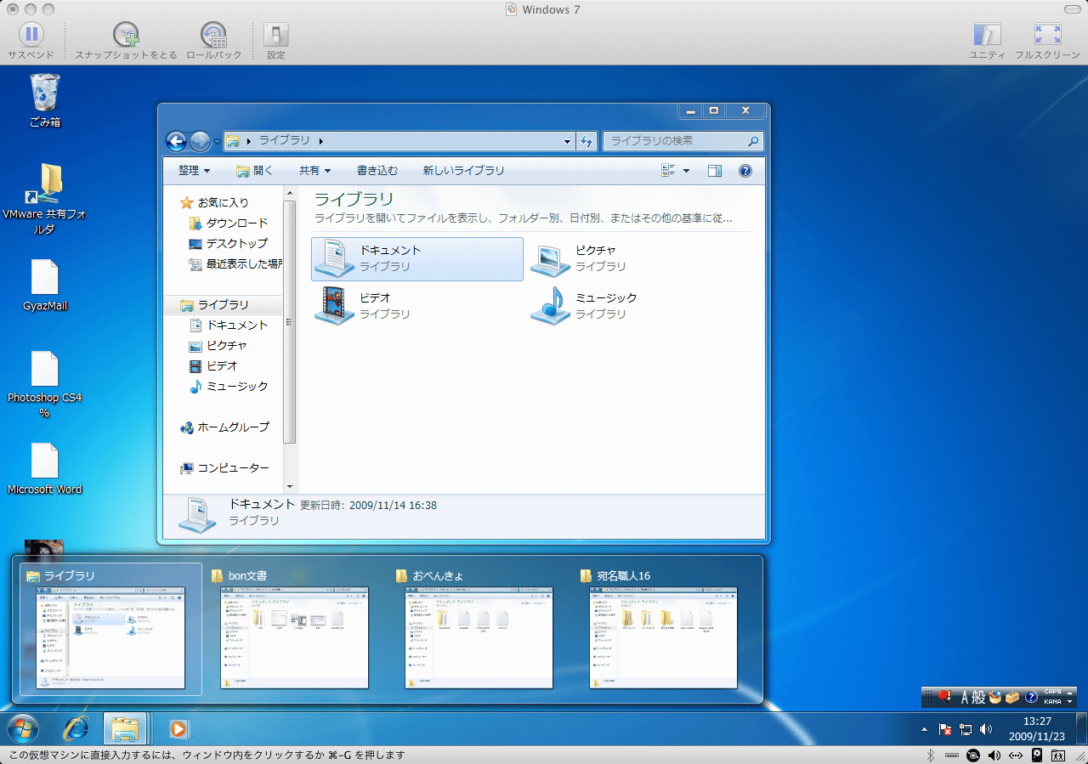Click 書き込む burn toolbar button

click(377, 171)
